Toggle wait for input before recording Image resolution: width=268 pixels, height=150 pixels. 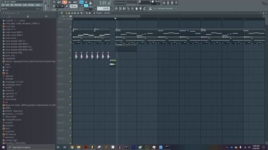point(59,2)
